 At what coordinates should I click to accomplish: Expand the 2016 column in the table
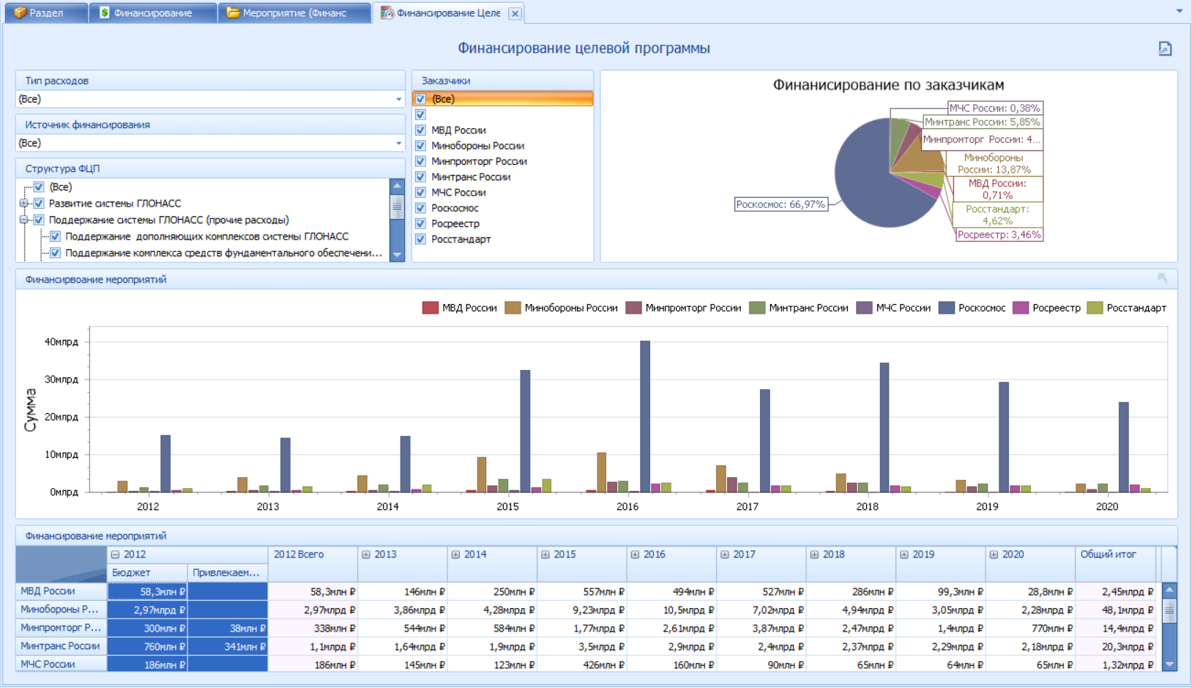click(635, 555)
